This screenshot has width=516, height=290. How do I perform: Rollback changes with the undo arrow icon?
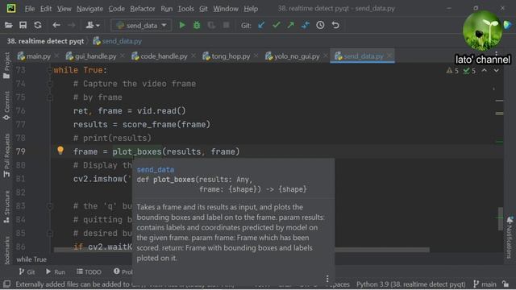tap(335, 25)
